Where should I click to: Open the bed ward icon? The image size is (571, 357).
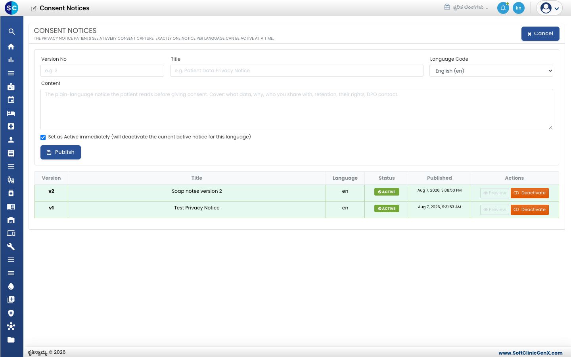[x=11, y=113]
